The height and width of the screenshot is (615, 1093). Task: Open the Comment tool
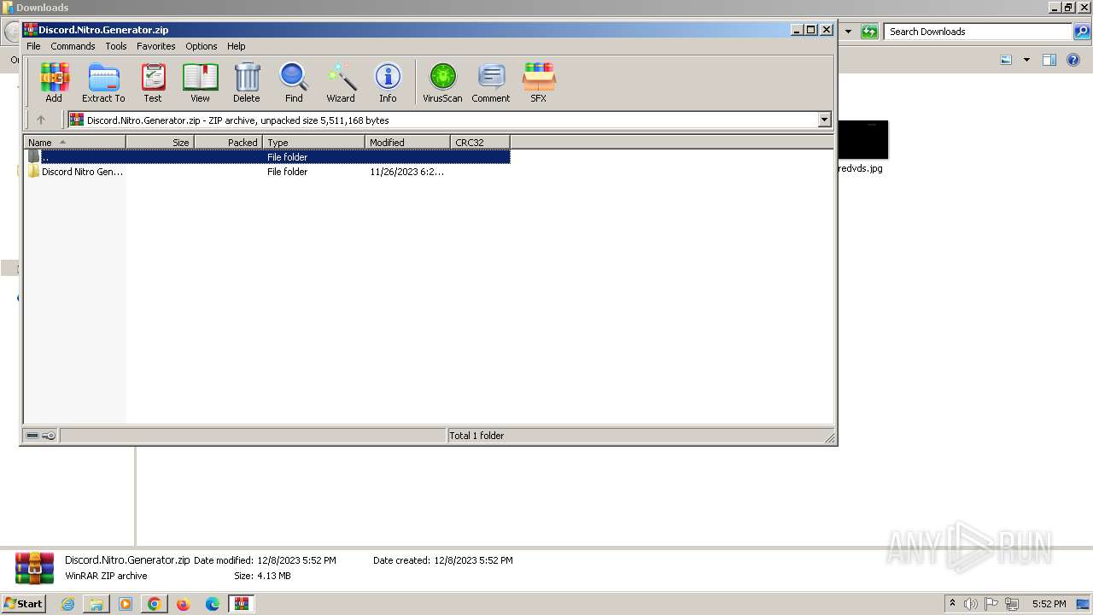(x=491, y=83)
